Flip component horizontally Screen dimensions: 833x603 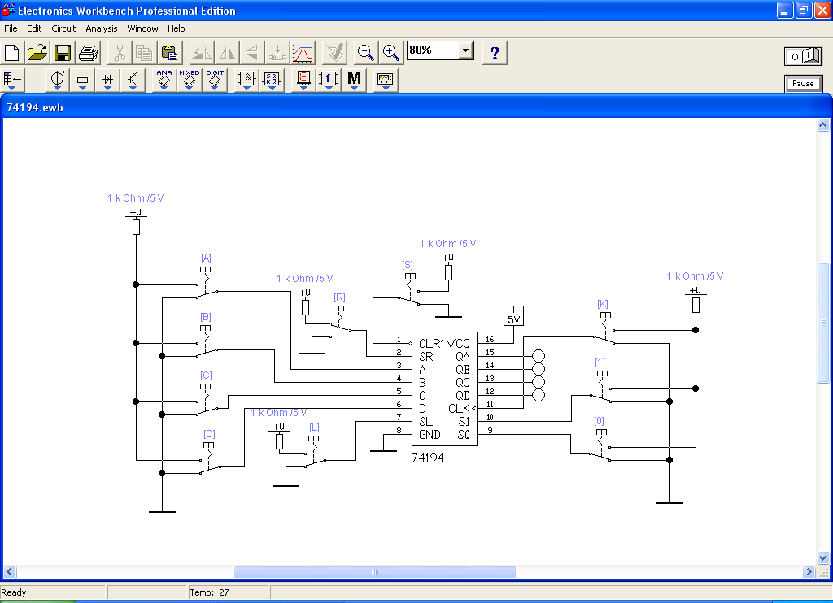[x=227, y=53]
